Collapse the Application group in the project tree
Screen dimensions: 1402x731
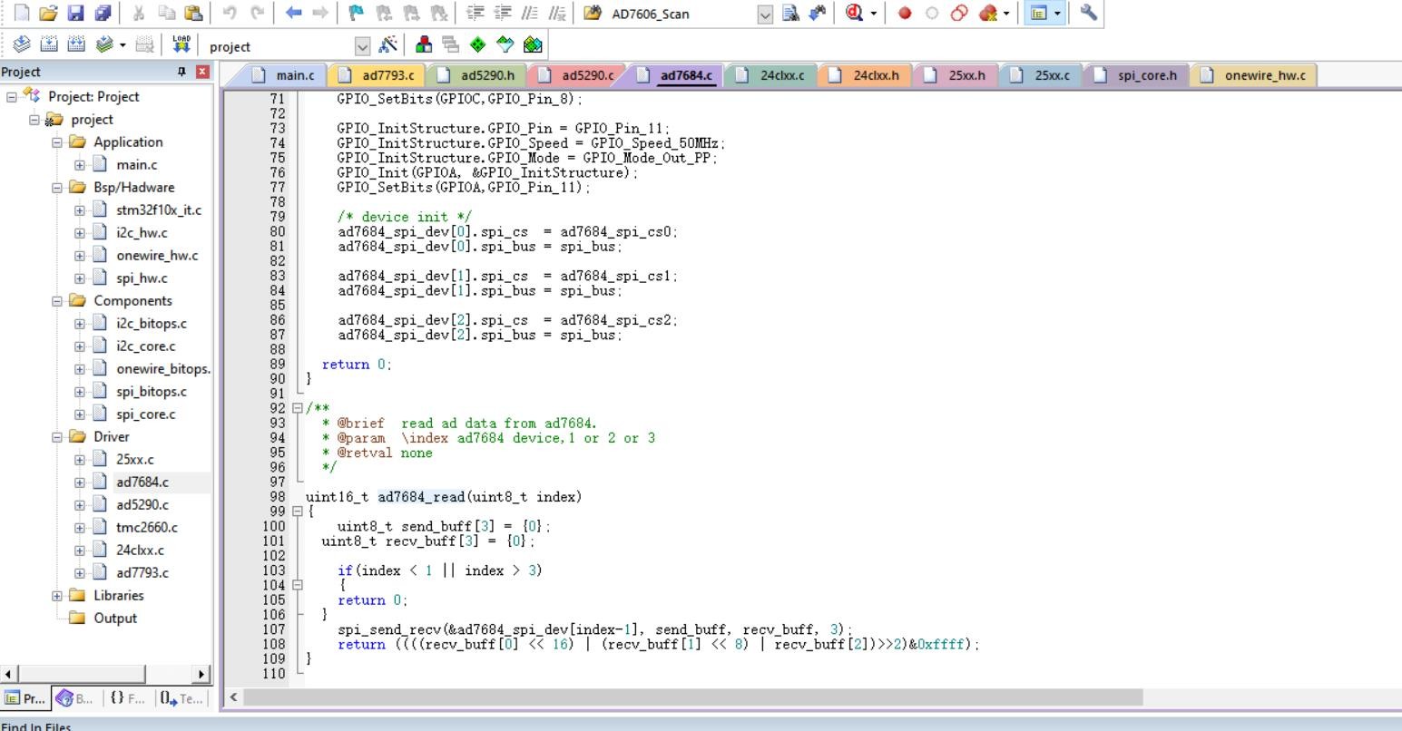tap(57, 141)
